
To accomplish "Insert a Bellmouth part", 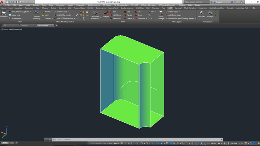I will pyautogui.click(x=115, y=18).
